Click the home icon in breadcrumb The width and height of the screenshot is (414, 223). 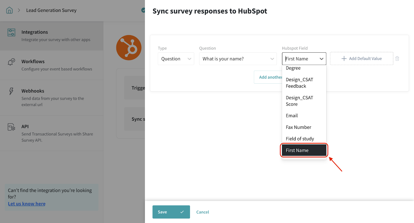pyautogui.click(x=9, y=10)
